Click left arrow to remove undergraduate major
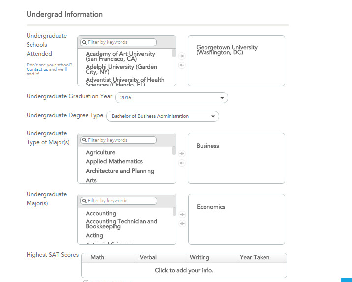This screenshot has height=282, width=352. click(182, 224)
